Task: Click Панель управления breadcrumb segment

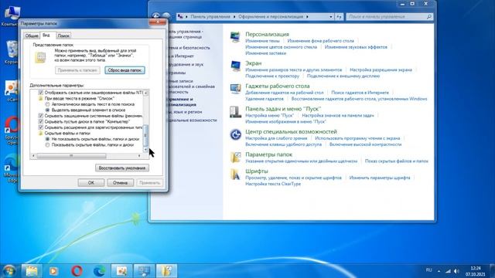Action: [210, 17]
